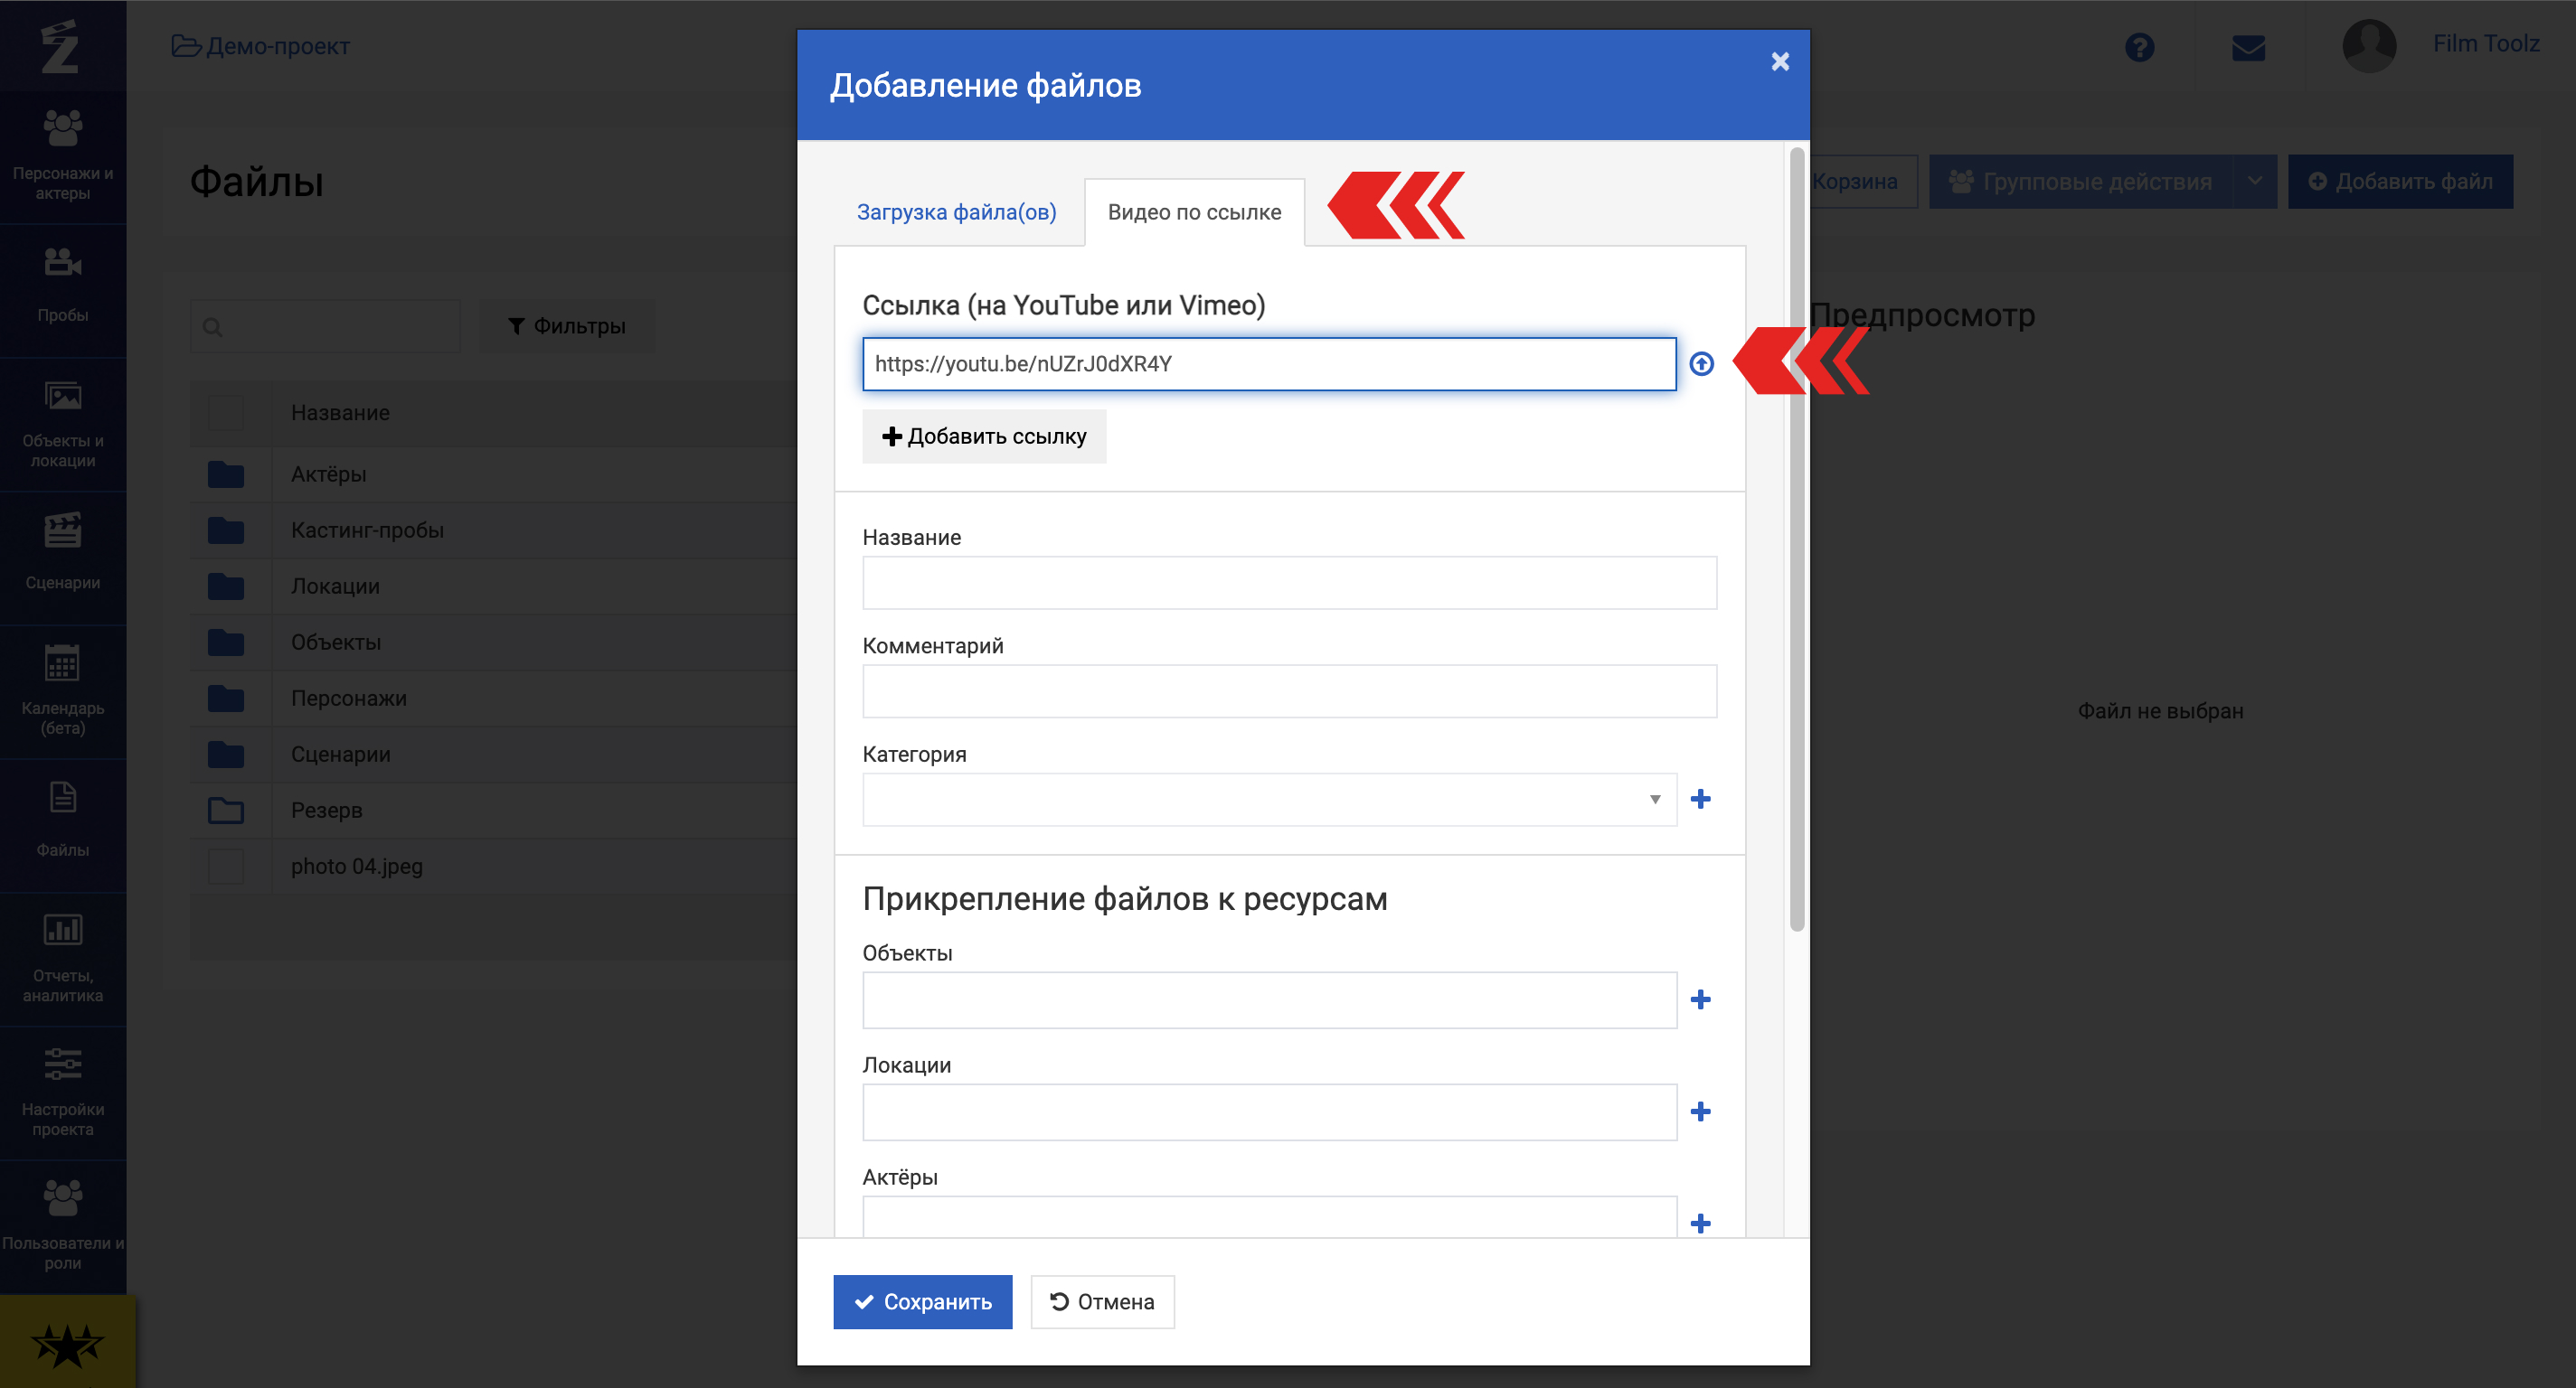Select the Видео по ссылке tab
This screenshot has width=2576, height=1388.
(x=1194, y=211)
